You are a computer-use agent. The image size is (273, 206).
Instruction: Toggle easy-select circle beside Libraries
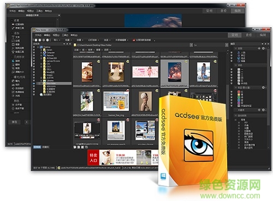pos(34,80)
